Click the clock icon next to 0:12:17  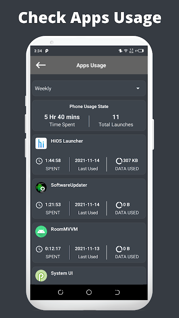point(39,249)
